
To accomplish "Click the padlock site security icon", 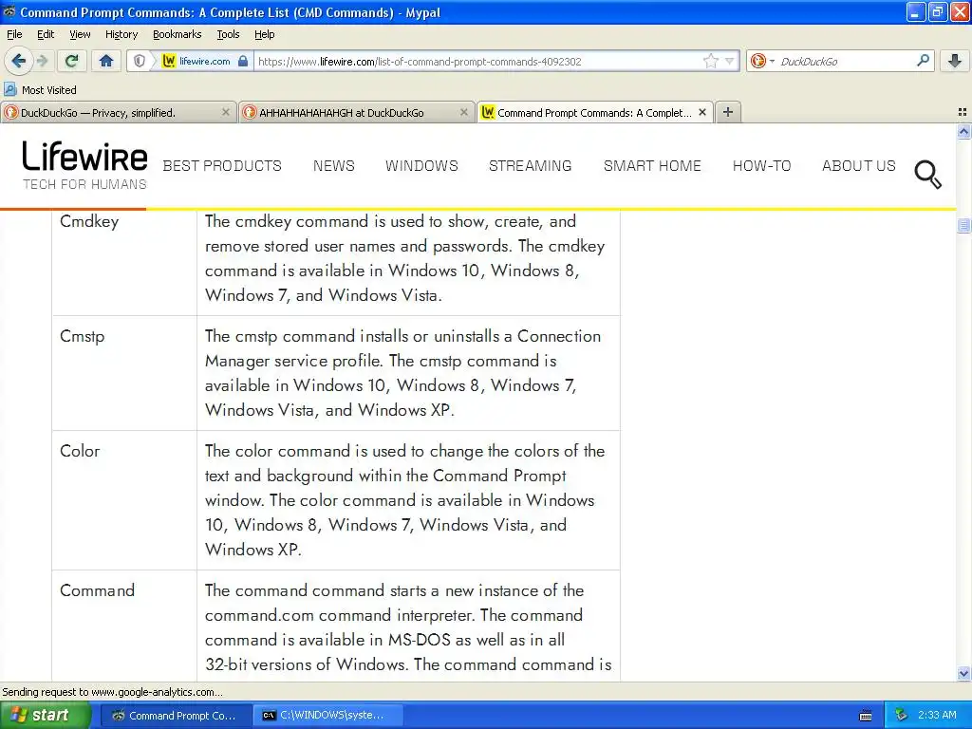I will pos(243,61).
